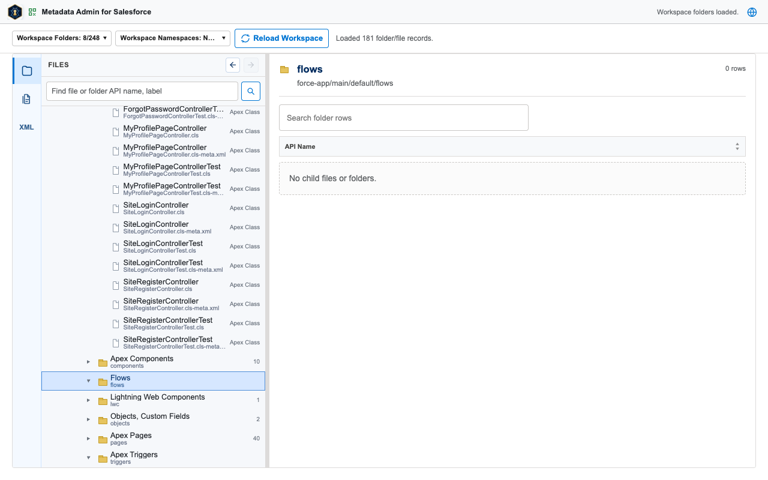Go back with the left arrow button
This screenshot has width=768, height=480.
pyautogui.click(x=233, y=65)
